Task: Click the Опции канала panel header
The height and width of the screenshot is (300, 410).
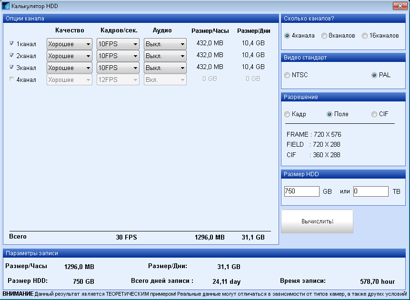Action: (141, 19)
